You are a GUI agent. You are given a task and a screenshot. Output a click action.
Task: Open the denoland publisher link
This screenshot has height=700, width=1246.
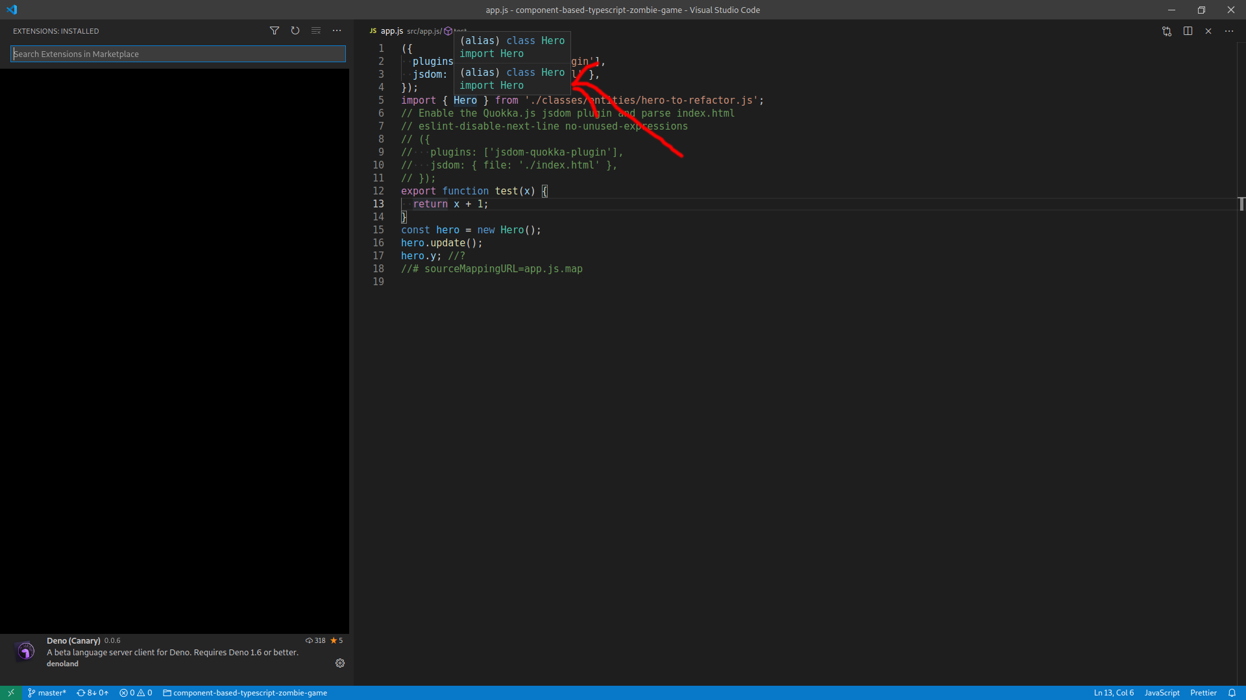click(62, 663)
